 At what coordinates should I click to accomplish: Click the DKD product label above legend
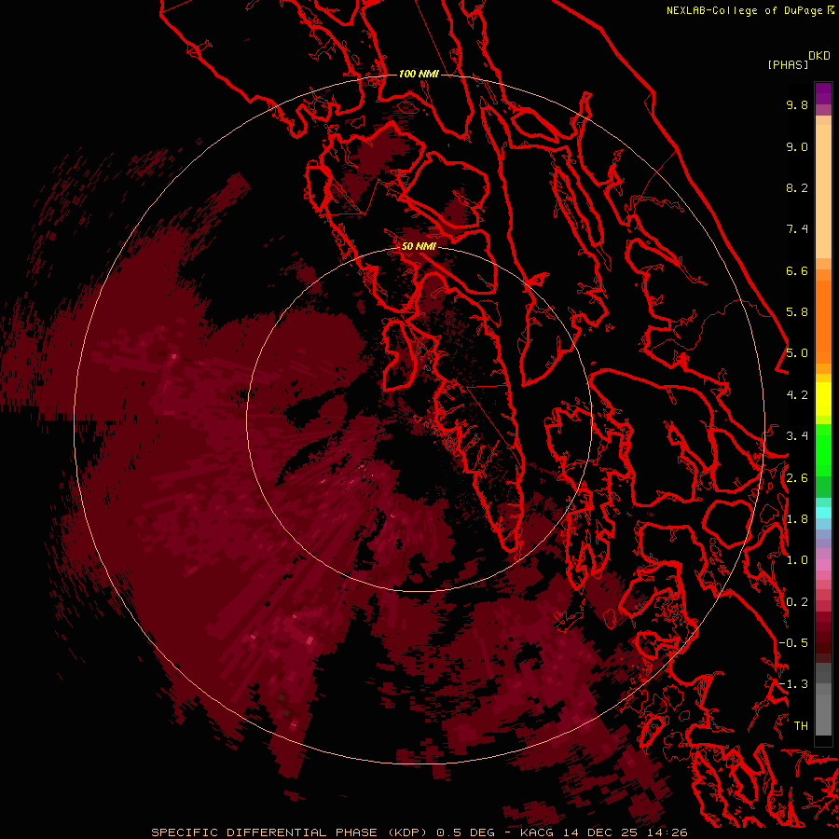click(x=819, y=56)
